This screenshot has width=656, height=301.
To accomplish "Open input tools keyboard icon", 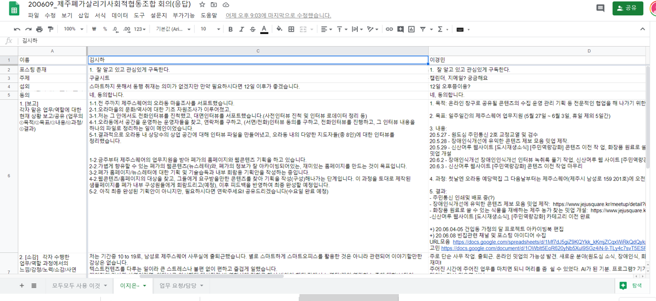I will pos(460,29).
